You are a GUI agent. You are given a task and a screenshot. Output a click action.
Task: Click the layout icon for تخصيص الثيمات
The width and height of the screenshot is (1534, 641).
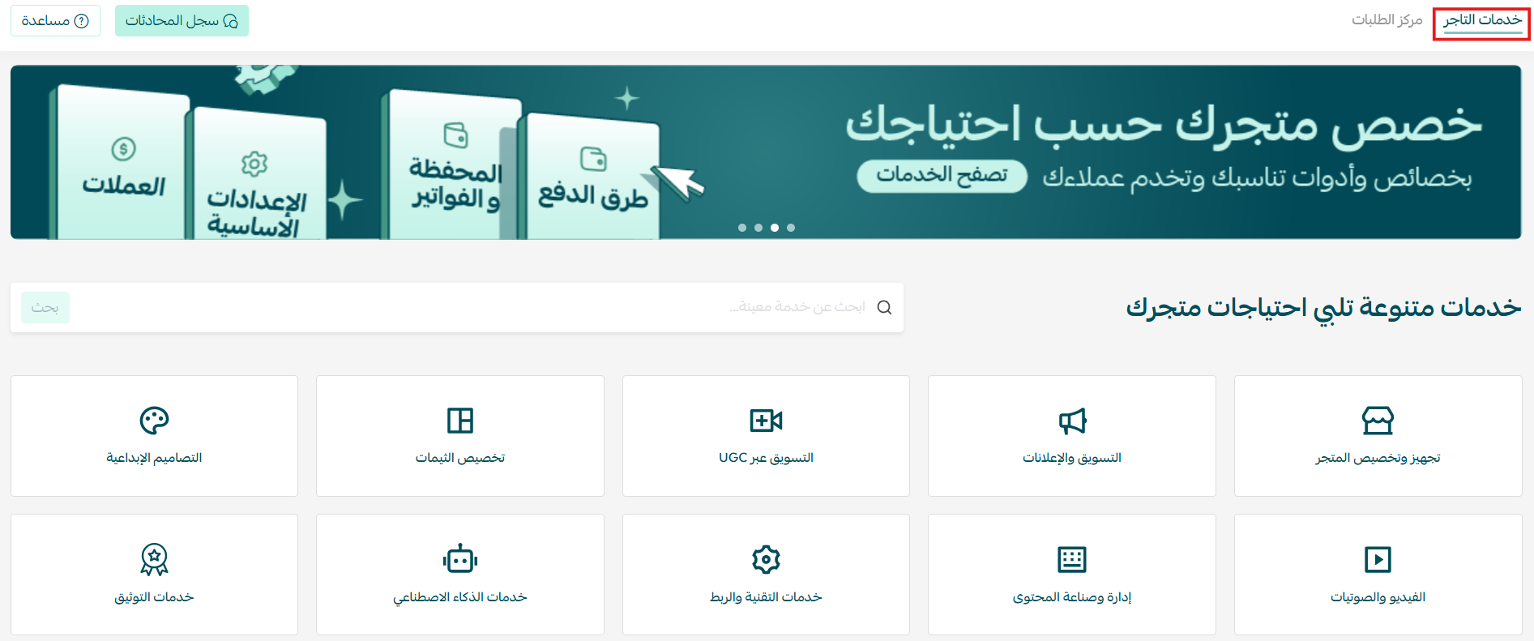click(x=459, y=421)
